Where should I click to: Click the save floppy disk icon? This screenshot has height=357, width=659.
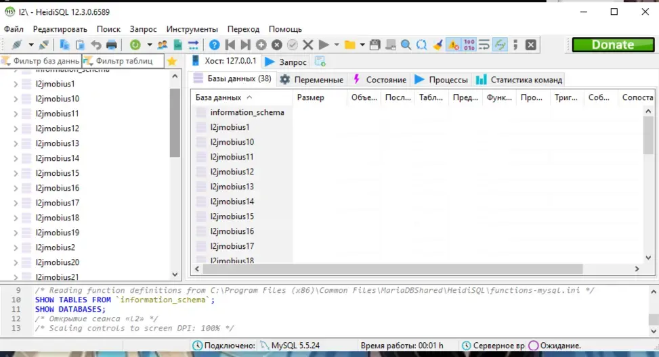click(x=375, y=45)
